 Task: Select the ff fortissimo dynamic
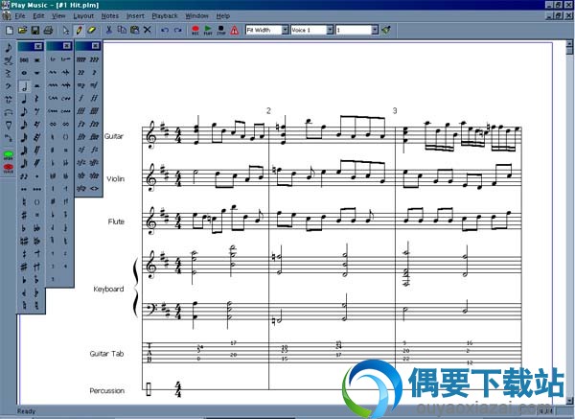(94, 98)
